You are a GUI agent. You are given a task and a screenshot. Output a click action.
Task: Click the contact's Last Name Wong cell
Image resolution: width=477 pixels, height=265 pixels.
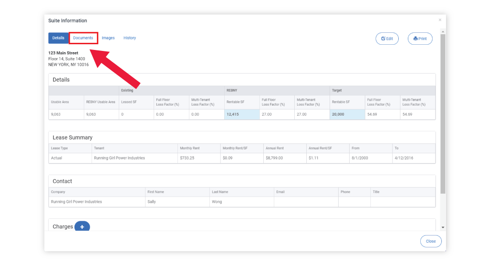tap(242, 202)
